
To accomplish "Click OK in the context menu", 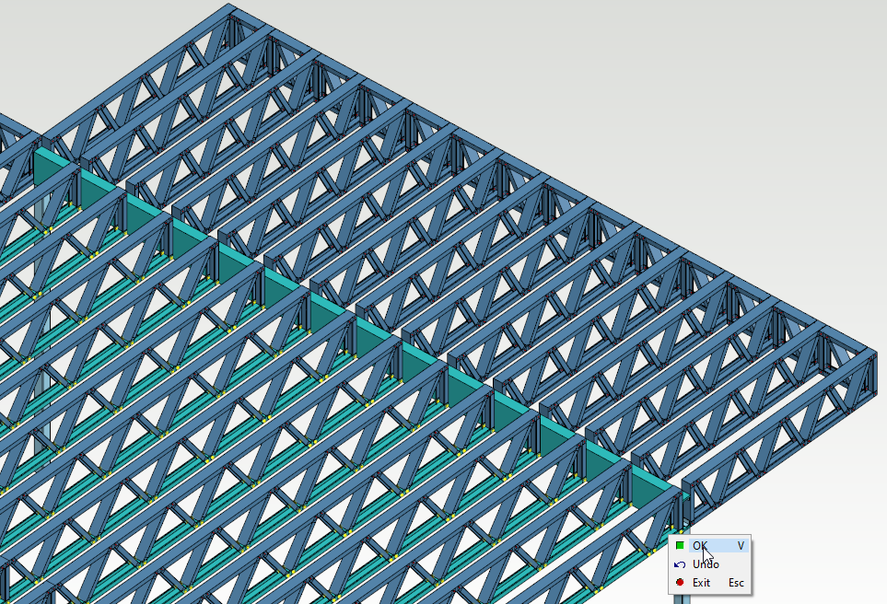I will [x=702, y=545].
